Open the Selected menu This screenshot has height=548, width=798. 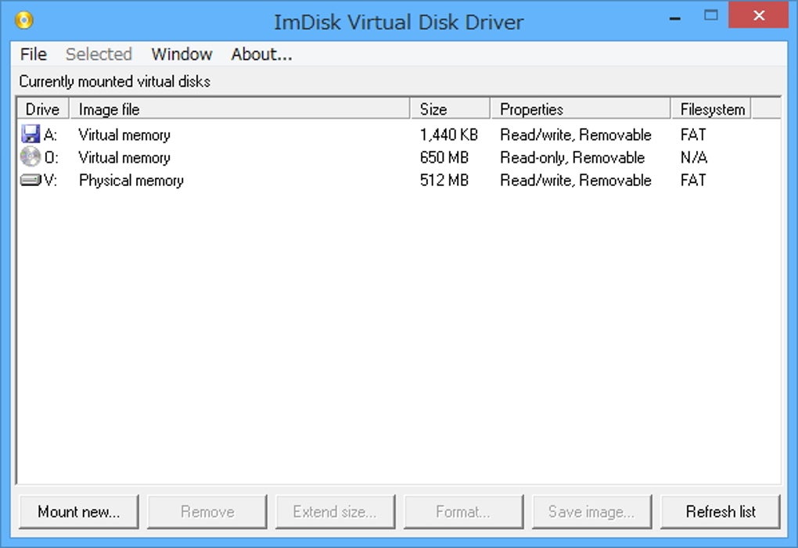[x=99, y=54]
